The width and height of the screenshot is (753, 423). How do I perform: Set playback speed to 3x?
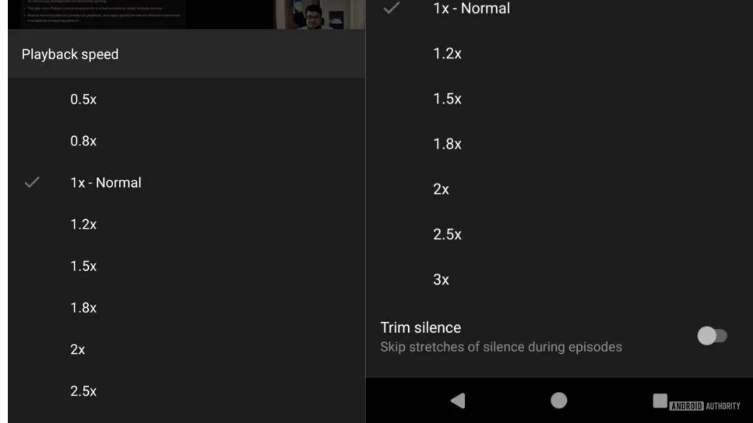click(x=441, y=280)
